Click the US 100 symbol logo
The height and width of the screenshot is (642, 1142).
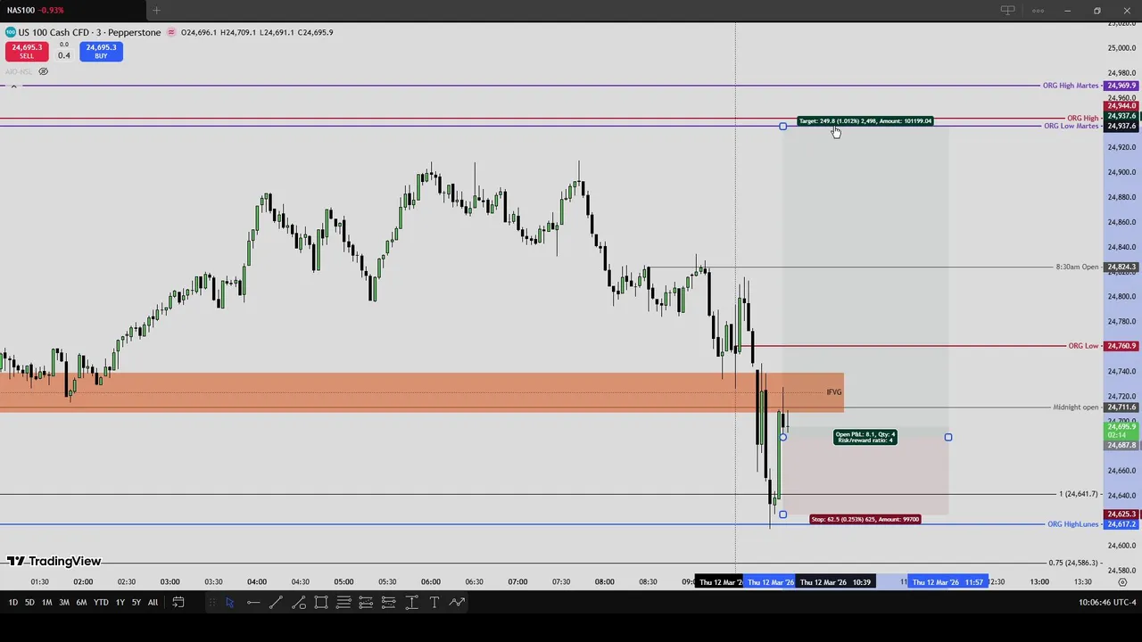(11, 32)
